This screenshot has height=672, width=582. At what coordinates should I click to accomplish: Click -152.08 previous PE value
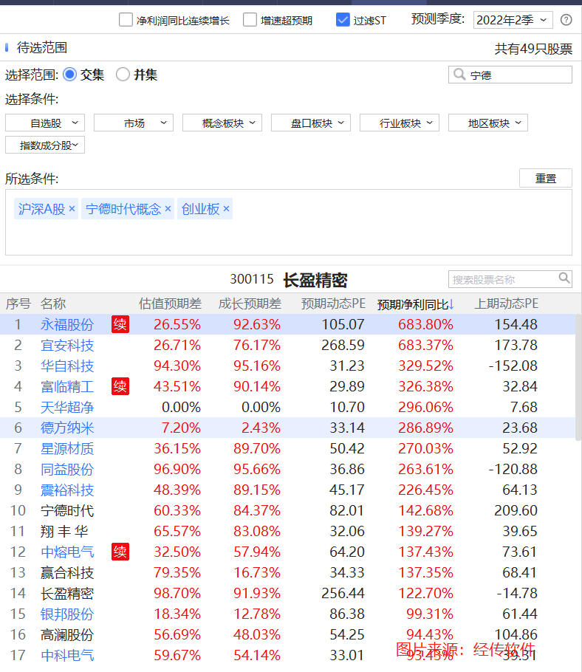point(513,366)
